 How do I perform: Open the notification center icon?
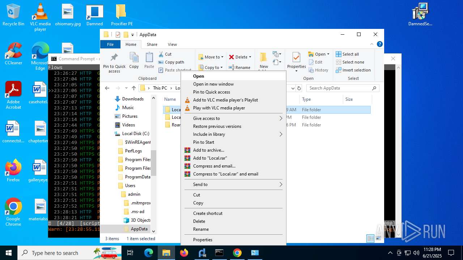(x=451, y=253)
